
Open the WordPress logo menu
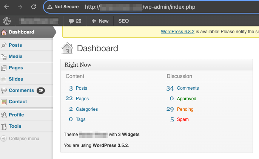point(7,21)
